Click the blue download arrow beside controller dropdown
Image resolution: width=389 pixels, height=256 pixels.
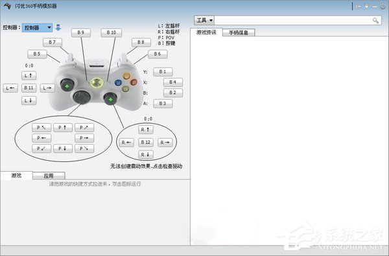tap(58, 27)
